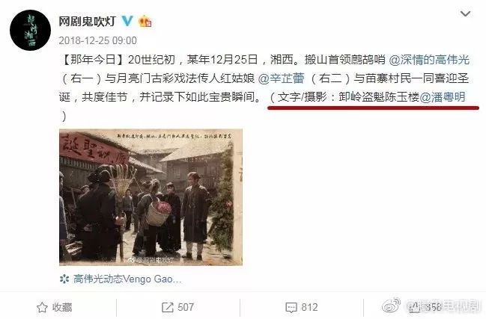This screenshot has width=486, height=319.
Task: Click the blue verified V badge
Action: [x=127, y=21]
